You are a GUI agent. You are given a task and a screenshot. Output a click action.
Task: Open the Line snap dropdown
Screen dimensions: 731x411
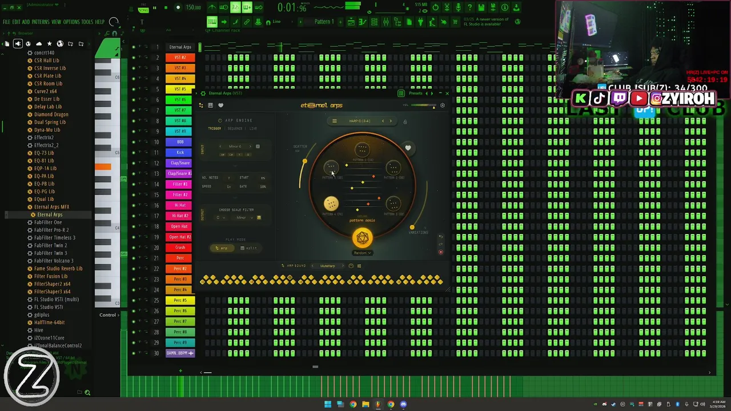tap(277, 22)
